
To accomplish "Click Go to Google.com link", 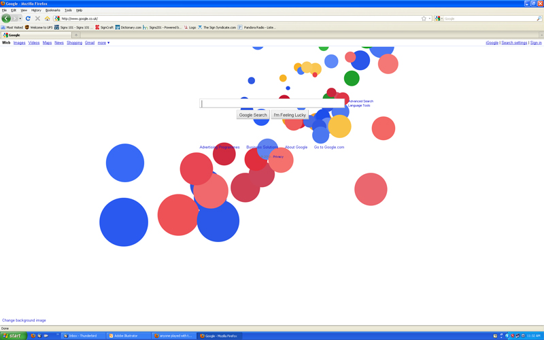I will point(329,147).
